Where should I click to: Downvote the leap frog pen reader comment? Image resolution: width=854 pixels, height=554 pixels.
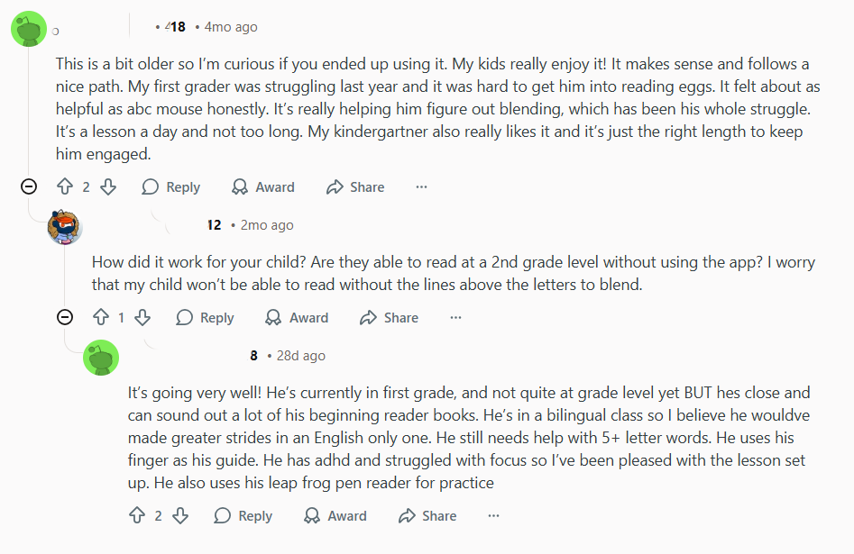[x=180, y=516]
